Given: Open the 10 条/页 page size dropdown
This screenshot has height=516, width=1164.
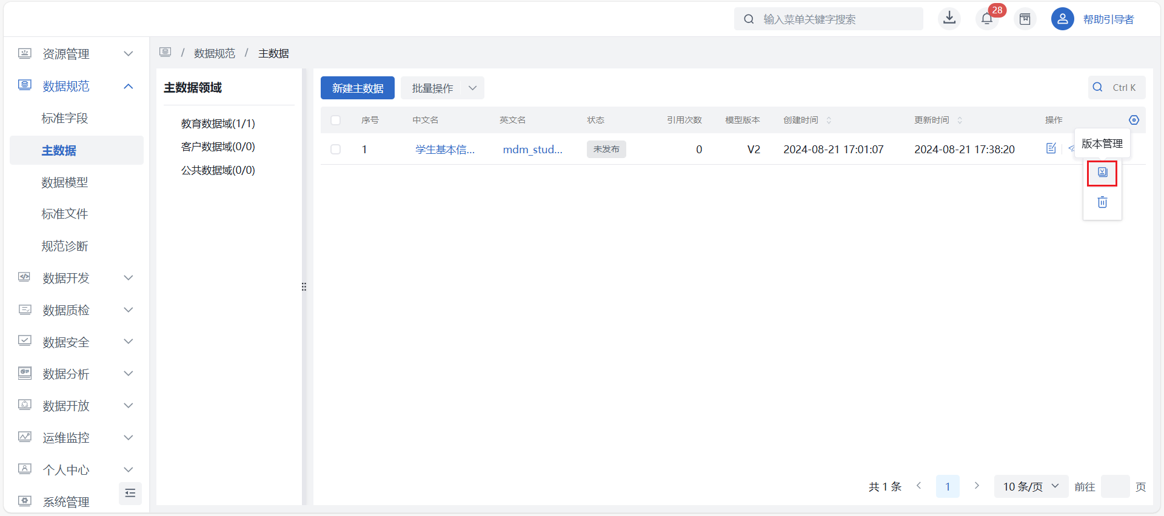Looking at the screenshot, I should tap(1031, 486).
